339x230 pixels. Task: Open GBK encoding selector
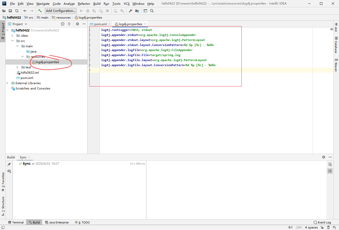(x=299, y=227)
